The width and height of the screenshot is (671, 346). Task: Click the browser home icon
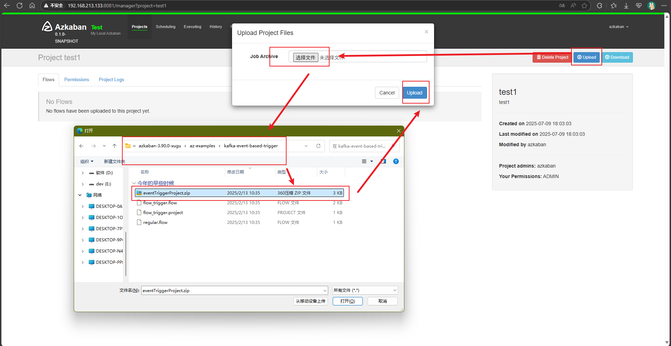32,6
